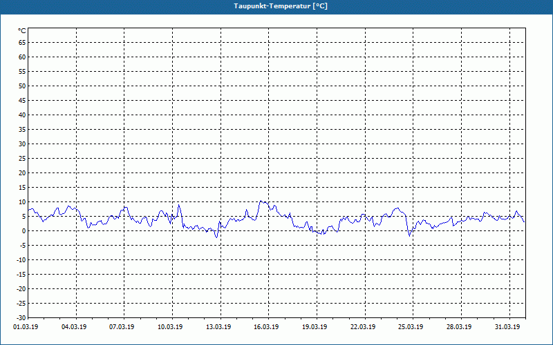Select the -10 value on the y-axis

(x=21, y=260)
